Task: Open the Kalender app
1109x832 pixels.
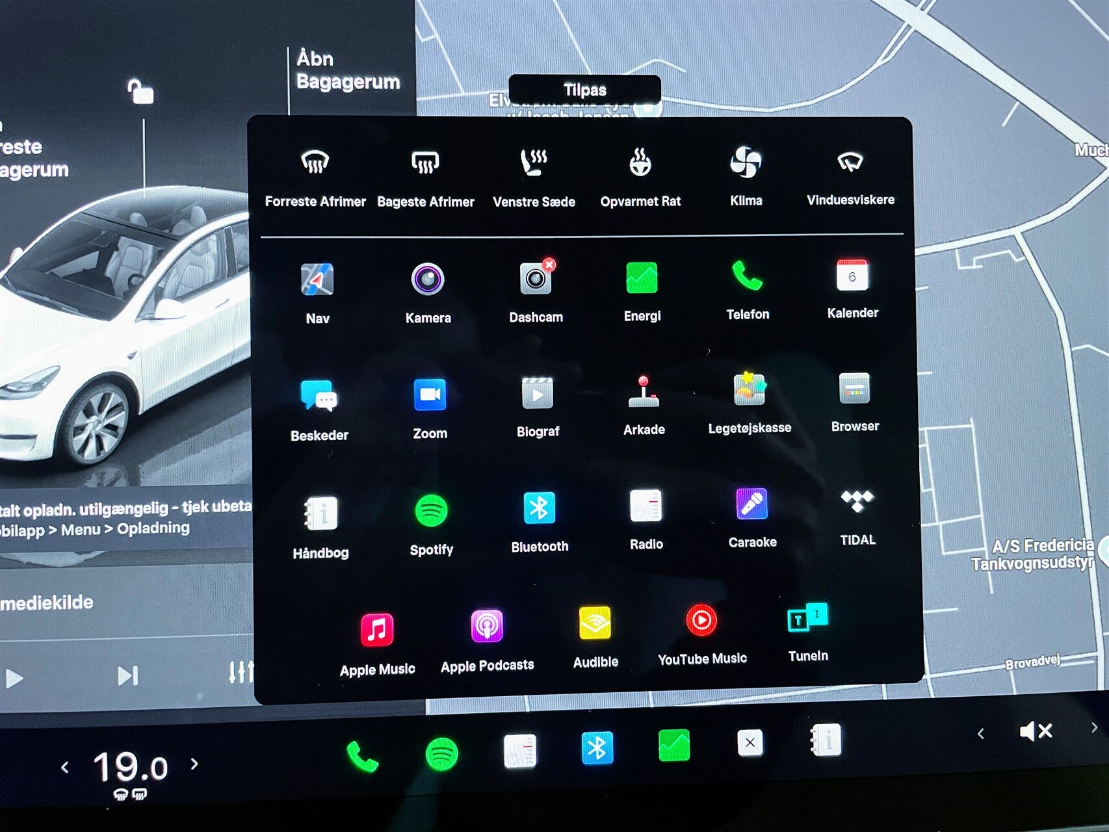Action: point(852,288)
